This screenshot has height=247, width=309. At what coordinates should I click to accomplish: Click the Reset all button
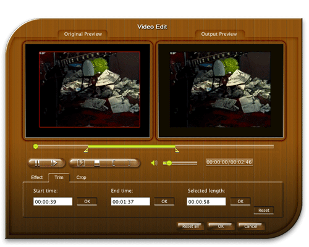click(x=190, y=226)
